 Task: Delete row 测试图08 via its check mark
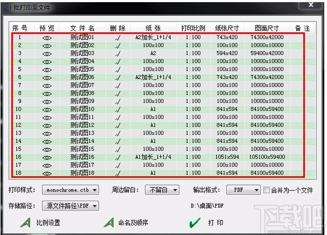pyautogui.click(x=118, y=94)
